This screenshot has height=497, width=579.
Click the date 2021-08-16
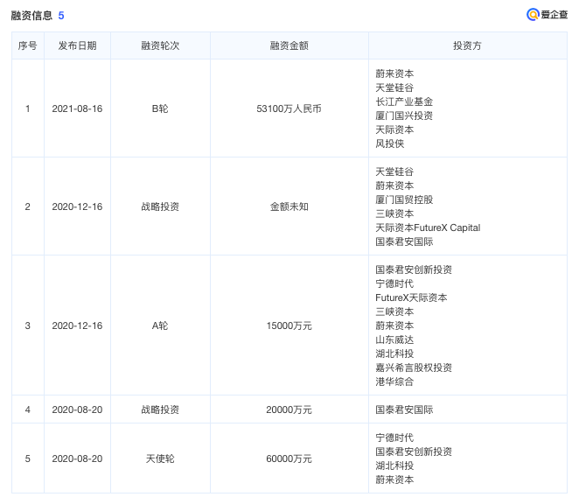77,108
